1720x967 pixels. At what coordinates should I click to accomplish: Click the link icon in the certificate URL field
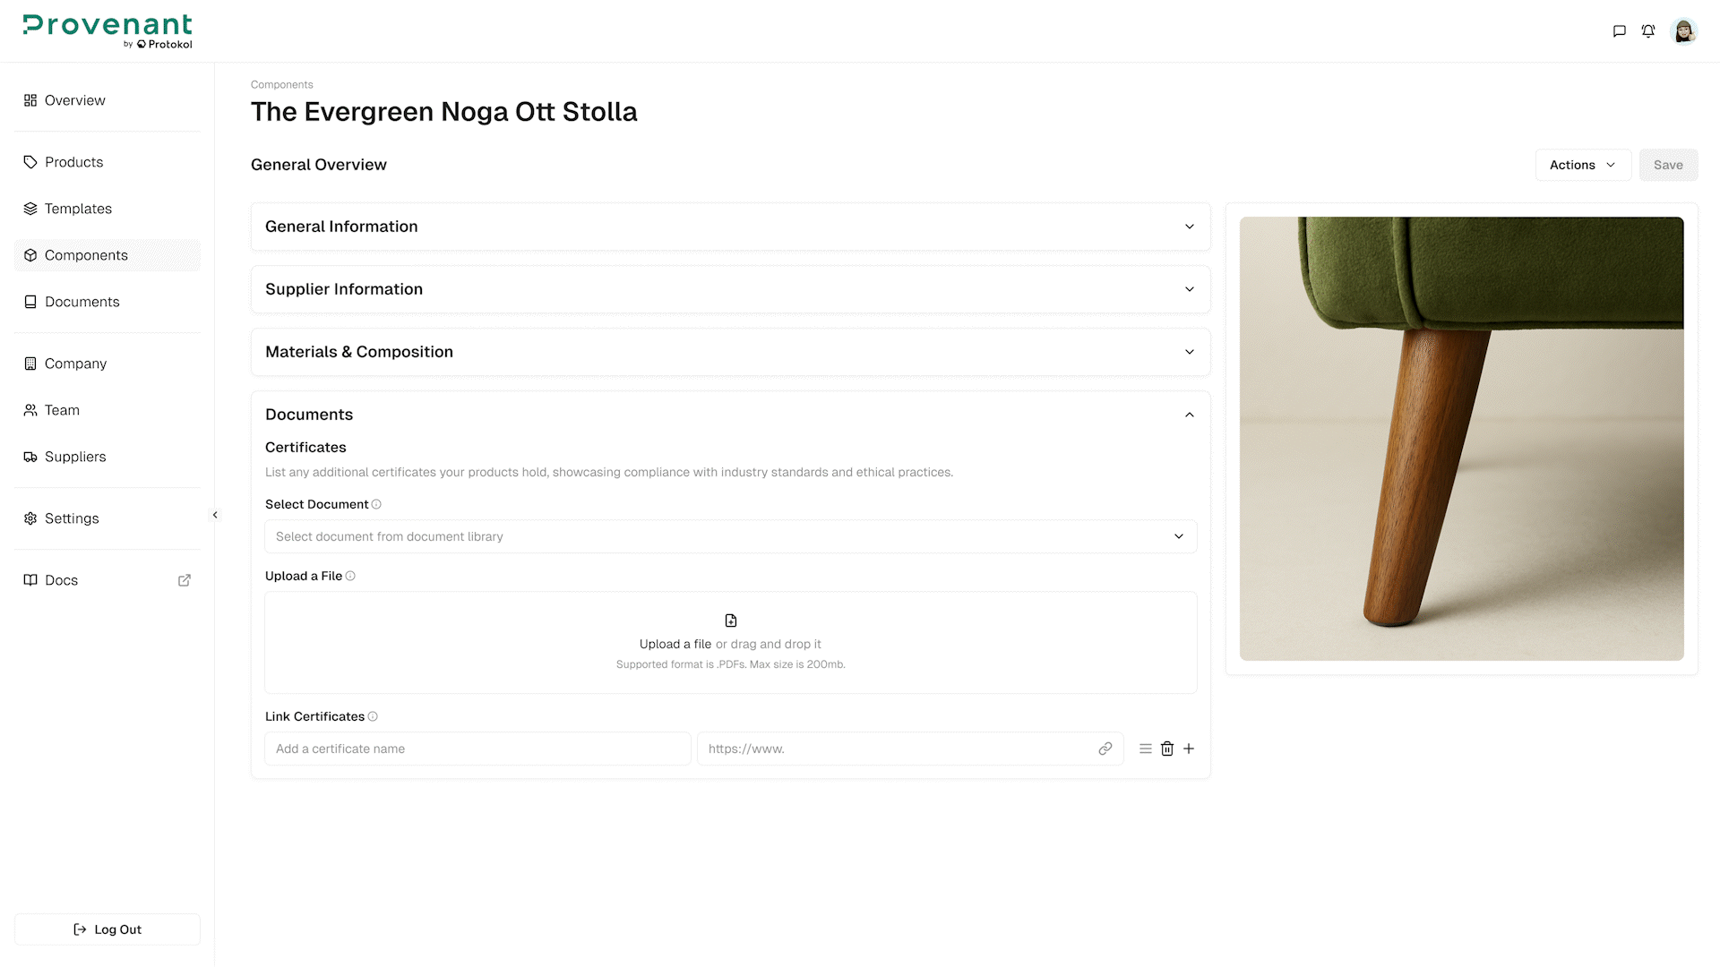pos(1105,749)
